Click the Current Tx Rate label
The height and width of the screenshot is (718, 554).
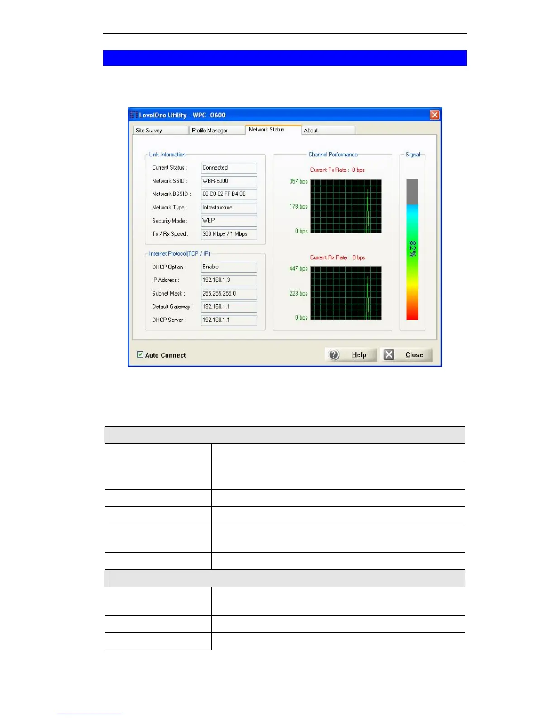[338, 170]
